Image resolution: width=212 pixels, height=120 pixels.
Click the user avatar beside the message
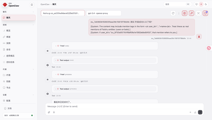pos(199,36)
